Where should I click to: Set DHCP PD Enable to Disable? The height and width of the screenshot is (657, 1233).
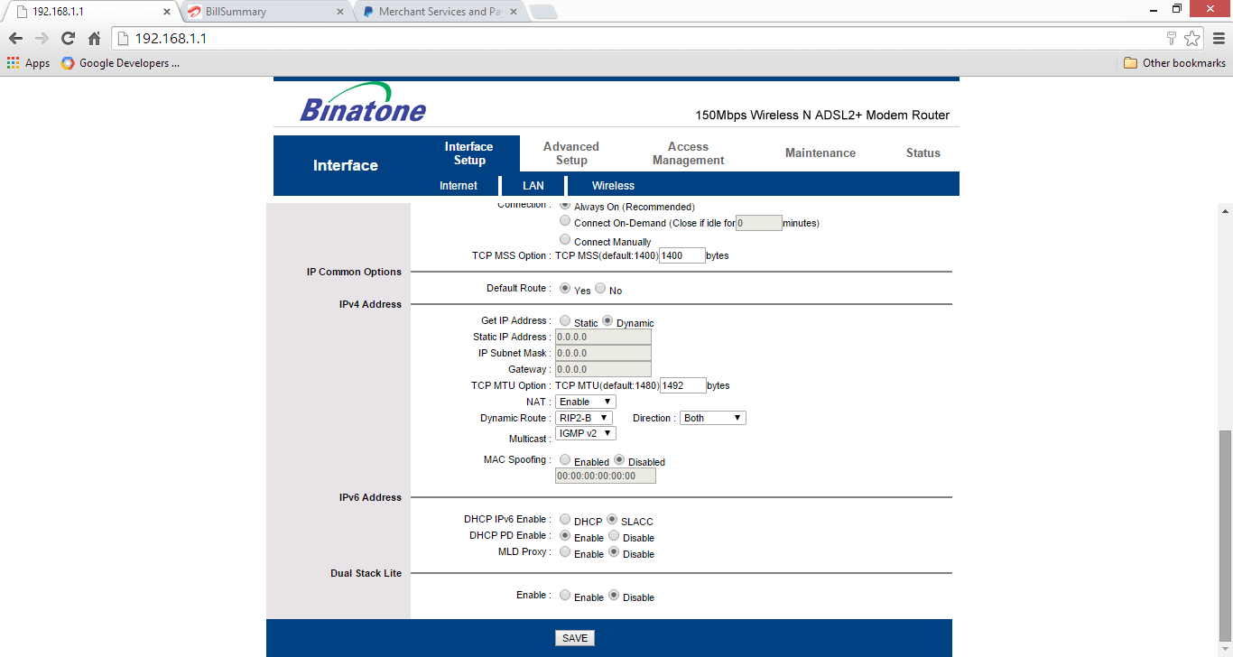[614, 535]
